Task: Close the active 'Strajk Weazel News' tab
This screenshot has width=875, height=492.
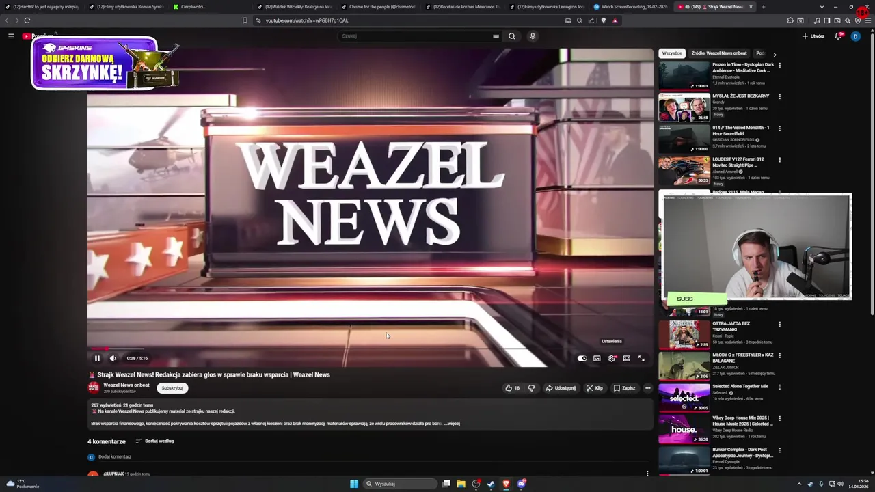Action: tap(751, 7)
